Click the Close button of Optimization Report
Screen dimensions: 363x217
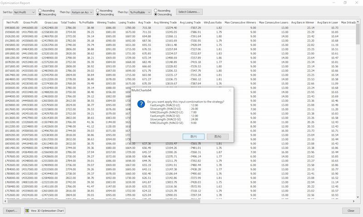(351, 211)
